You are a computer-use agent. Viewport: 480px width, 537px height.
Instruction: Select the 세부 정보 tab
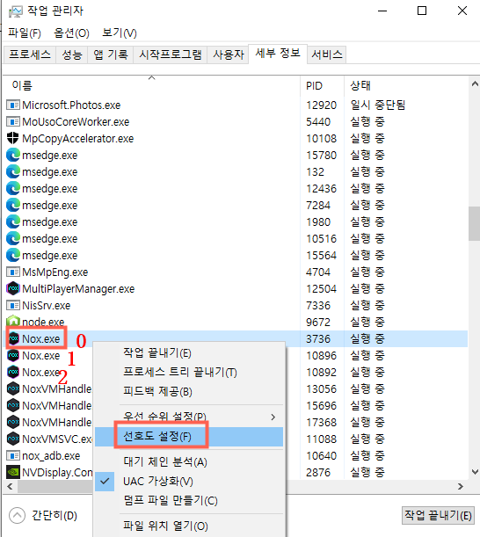point(278,54)
